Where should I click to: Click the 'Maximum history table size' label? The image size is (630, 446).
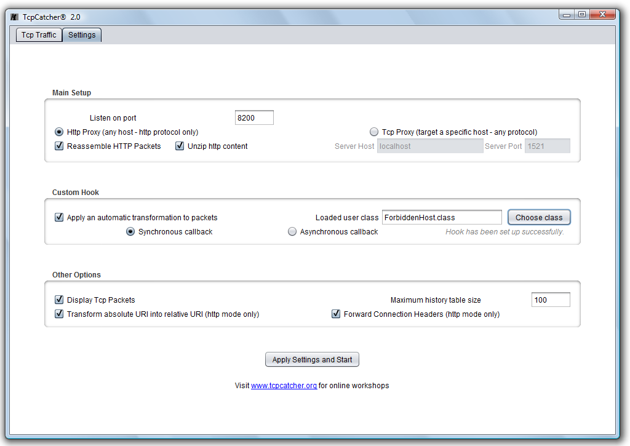(436, 300)
